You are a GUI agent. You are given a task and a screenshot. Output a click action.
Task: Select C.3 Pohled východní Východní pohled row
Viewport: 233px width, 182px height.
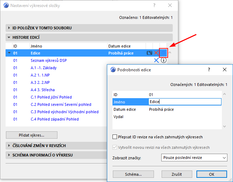(56, 112)
